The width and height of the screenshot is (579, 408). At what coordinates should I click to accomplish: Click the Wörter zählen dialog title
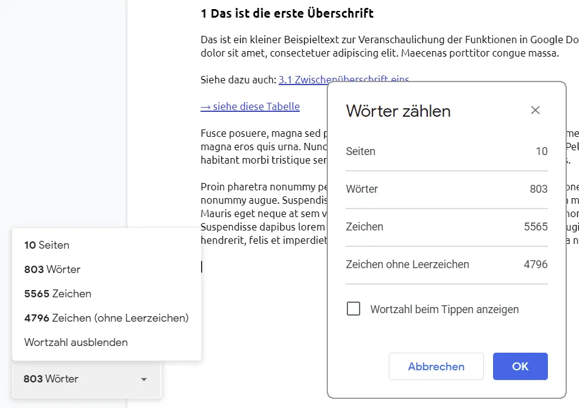click(x=399, y=111)
